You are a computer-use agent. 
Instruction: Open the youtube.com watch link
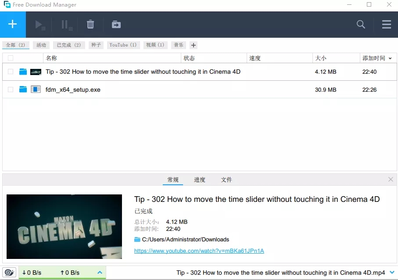click(x=199, y=251)
